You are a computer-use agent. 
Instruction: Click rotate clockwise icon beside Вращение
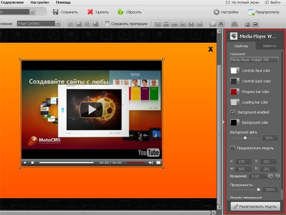(279, 176)
